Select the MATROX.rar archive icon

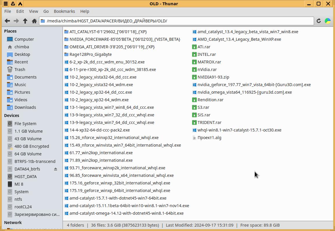point(194,62)
